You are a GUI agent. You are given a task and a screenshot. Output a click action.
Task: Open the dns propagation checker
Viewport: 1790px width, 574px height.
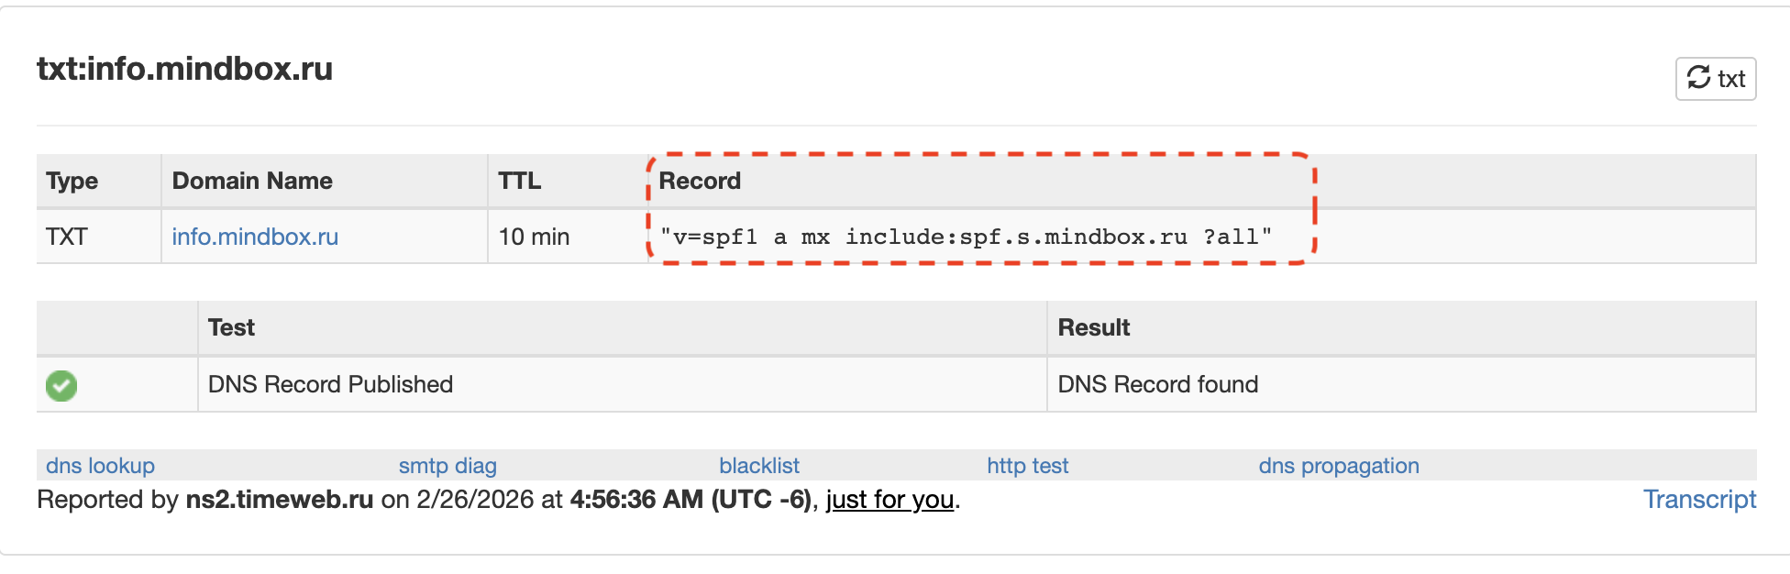(x=1339, y=466)
